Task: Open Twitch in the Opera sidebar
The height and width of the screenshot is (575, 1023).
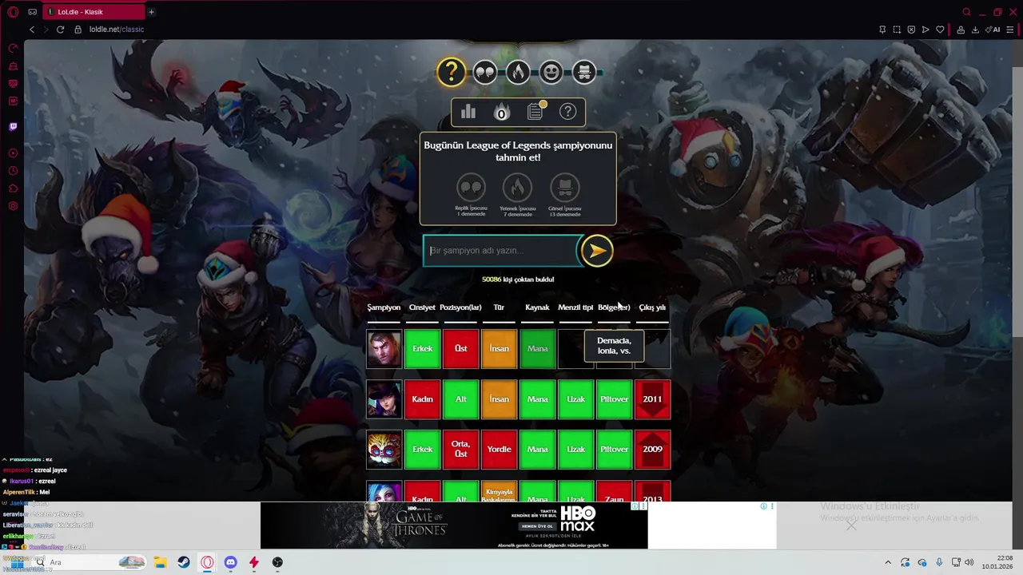Action: (13, 126)
